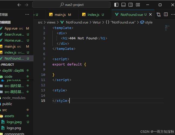The image size is (175, 135).
Task: Switch to the main.js tab
Action: (60, 15)
